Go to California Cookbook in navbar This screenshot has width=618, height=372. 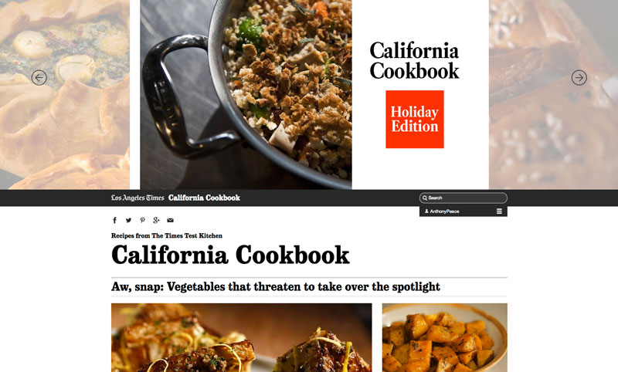(204, 198)
